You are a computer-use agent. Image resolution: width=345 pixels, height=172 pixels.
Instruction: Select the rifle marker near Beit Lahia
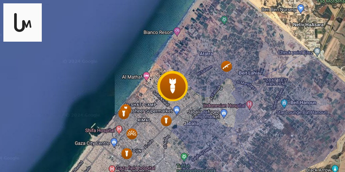226,67
